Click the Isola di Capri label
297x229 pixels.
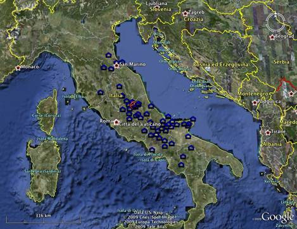pos(152,160)
